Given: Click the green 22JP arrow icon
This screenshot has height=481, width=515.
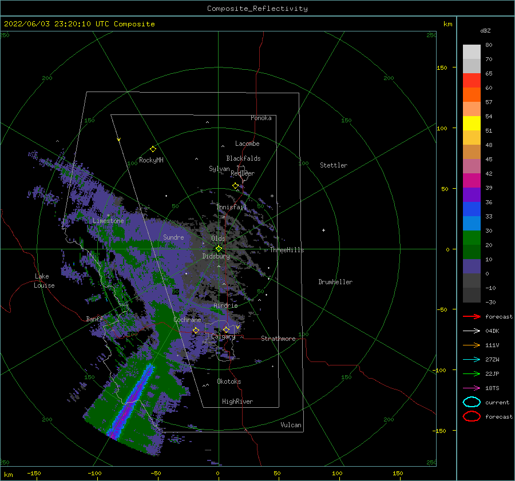Looking at the screenshot, I should [x=472, y=373].
